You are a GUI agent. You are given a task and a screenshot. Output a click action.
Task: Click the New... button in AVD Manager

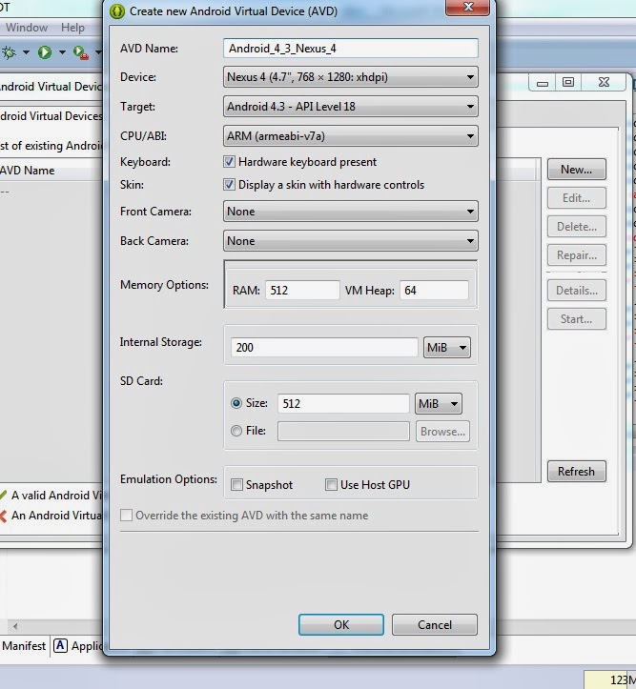tap(577, 170)
